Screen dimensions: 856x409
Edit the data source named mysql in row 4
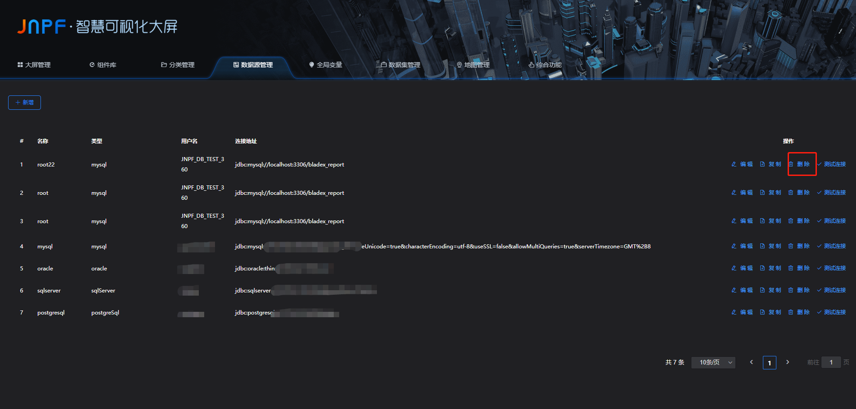(x=742, y=246)
